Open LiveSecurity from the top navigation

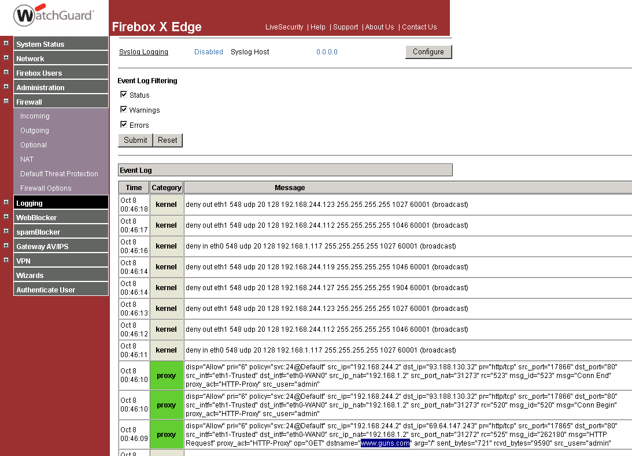283,27
